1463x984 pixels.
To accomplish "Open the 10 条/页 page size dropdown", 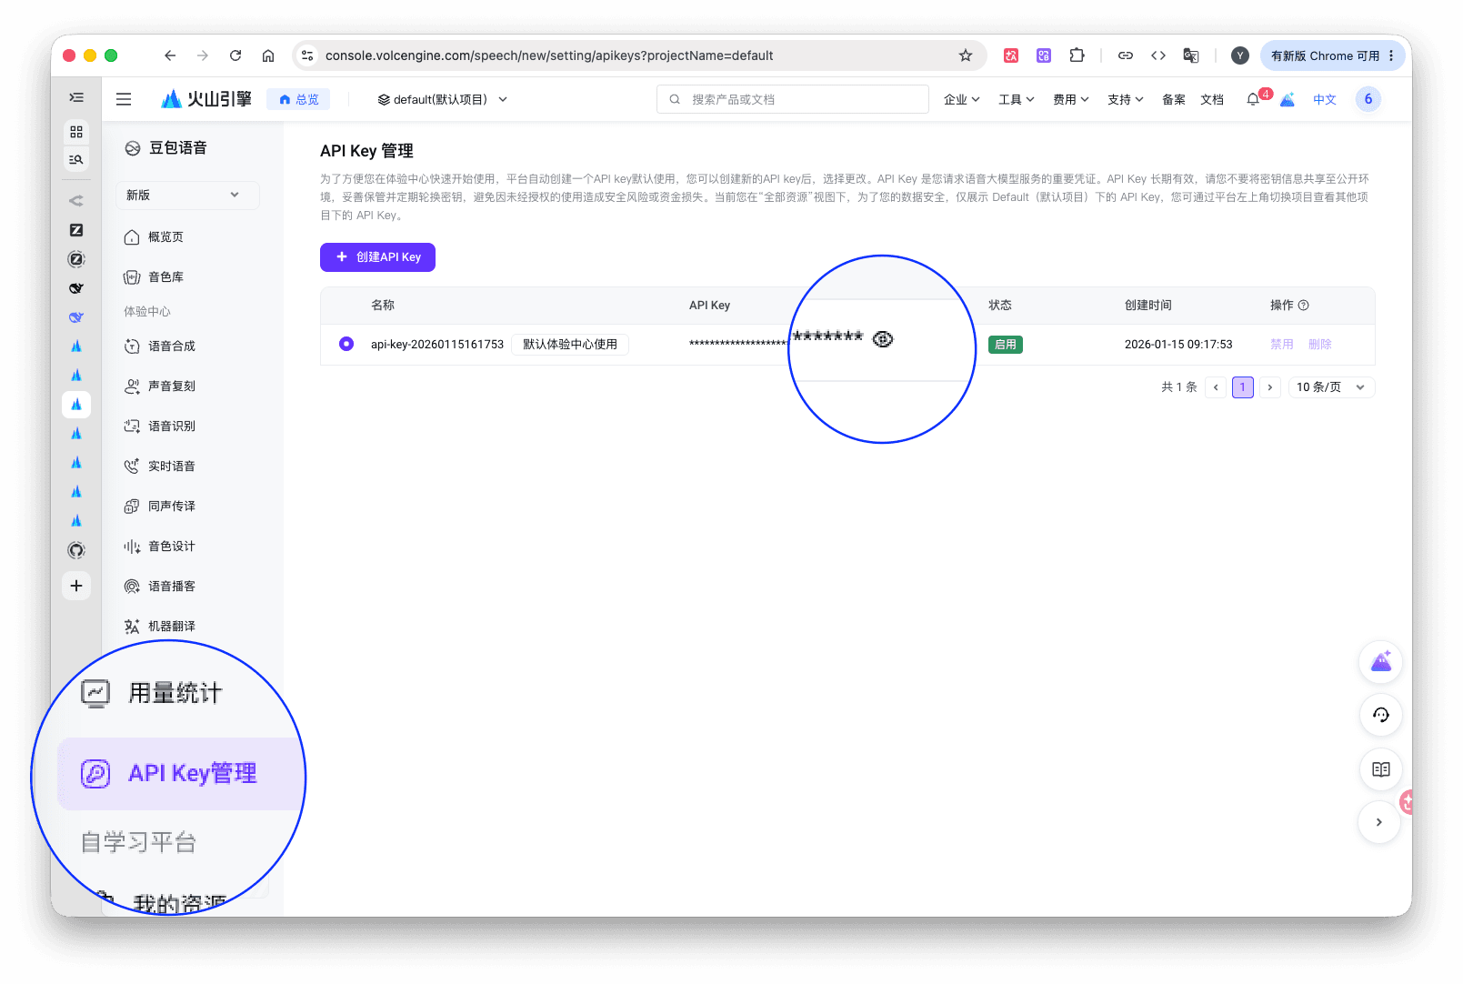I will (1331, 387).
